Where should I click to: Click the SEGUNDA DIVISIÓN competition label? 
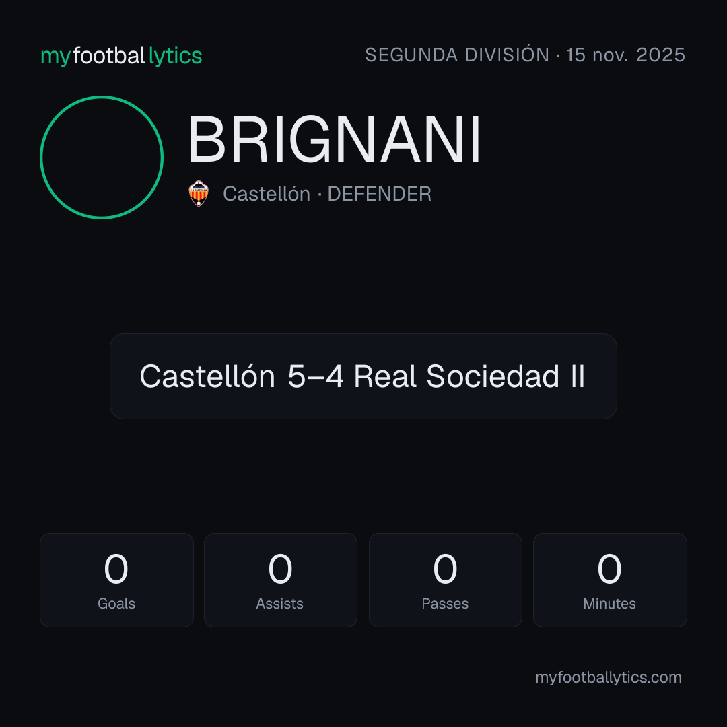click(457, 55)
